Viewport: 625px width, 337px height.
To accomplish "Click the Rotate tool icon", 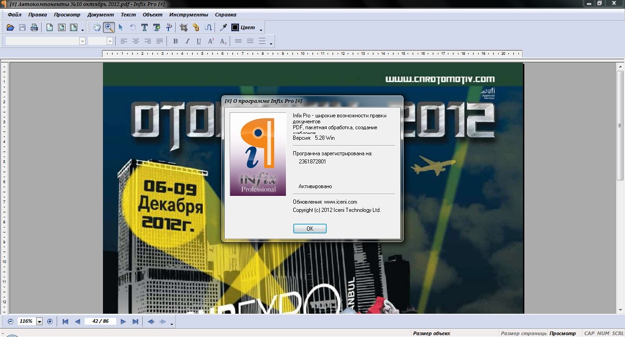I will 133,27.
